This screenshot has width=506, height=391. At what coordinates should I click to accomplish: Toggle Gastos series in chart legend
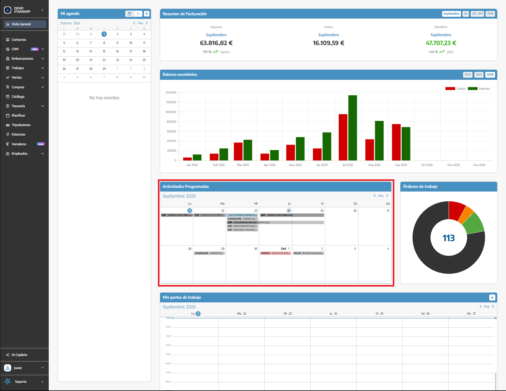tap(455, 89)
